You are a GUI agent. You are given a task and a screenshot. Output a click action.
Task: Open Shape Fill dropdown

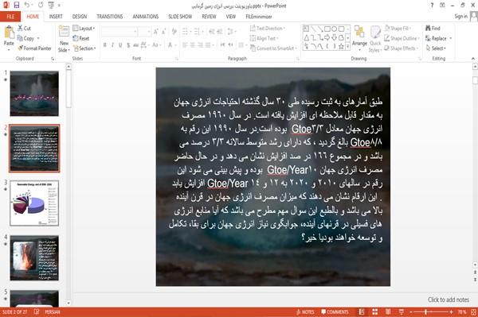[x=398, y=29]
